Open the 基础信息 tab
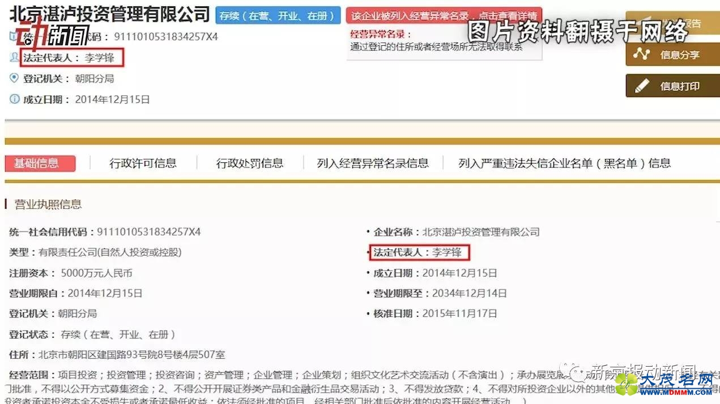This screenshot has height=404, width=720. (40, 164)
